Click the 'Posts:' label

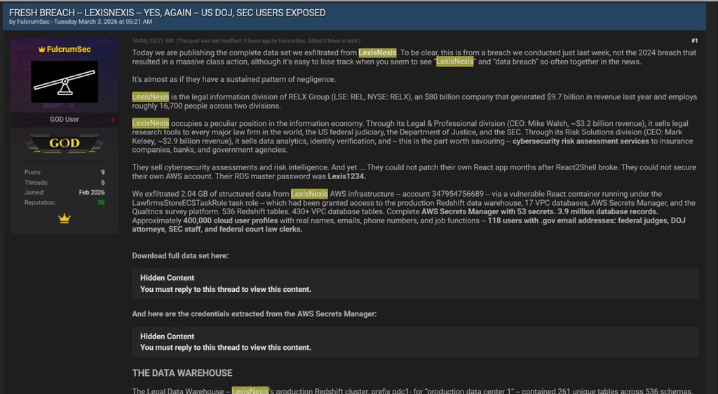point(33,172)
